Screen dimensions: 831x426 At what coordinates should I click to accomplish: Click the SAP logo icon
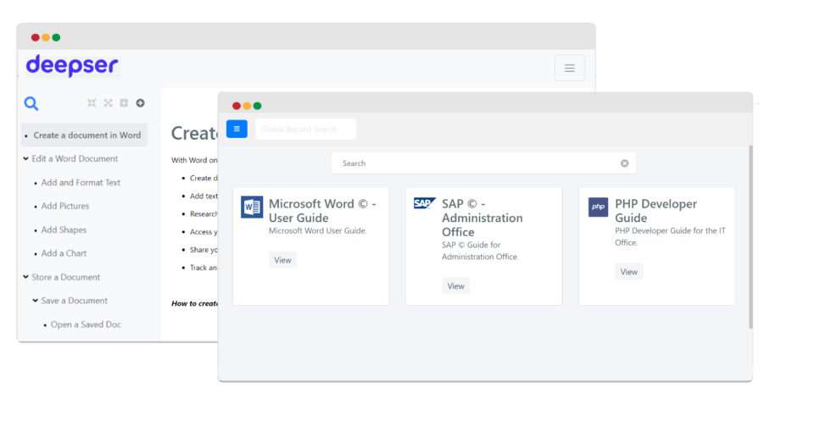coord(424,203)
